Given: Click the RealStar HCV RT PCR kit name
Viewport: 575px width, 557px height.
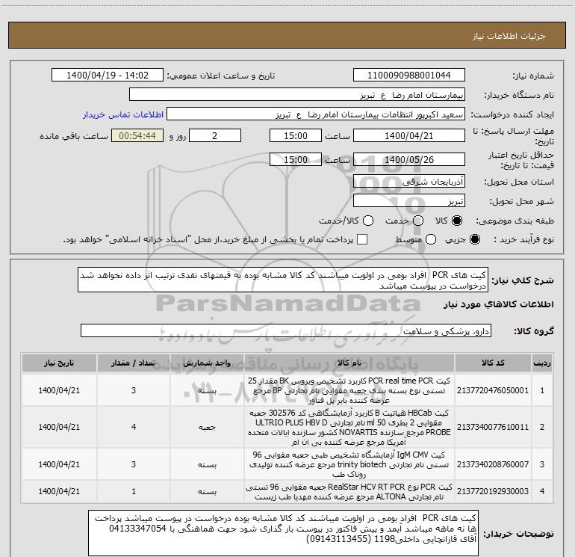Looking at the screenshot, I should [349, 492].
